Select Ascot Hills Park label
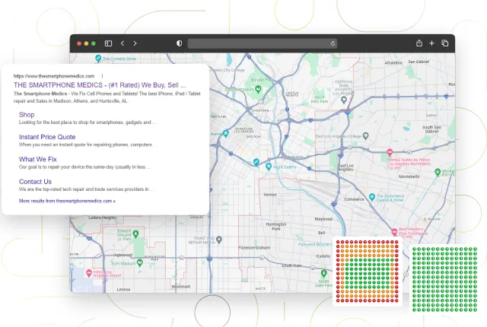This screenshot has width=487, height=327. (x=320, y=99)
